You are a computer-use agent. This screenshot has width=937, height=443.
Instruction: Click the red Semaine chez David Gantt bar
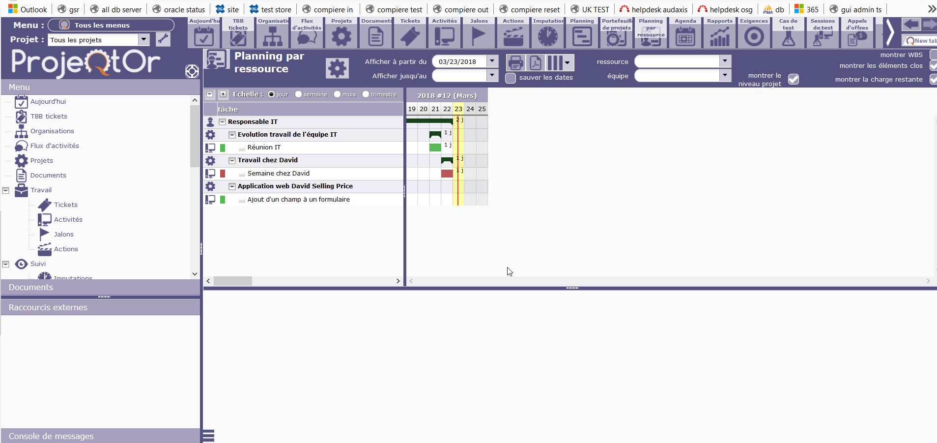coord(447,174)
